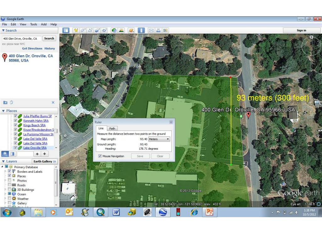This screenshot has width=322, height=241.
Task: Add a polygon from the toolbar
Action: [x=83, y=30]
